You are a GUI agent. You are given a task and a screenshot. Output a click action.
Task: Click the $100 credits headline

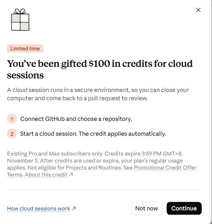click(100, 69)
